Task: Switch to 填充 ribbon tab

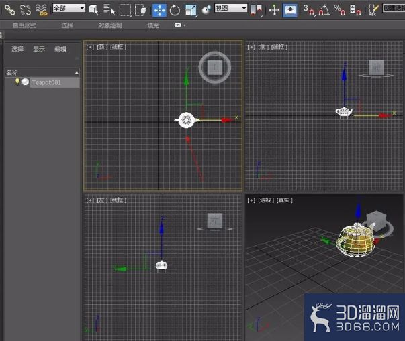Action: pos(153,25)
